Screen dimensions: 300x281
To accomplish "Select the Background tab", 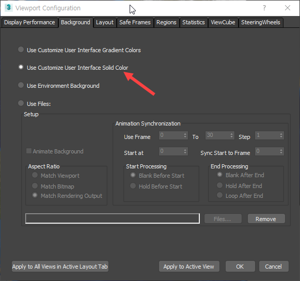I will [75, 22].
